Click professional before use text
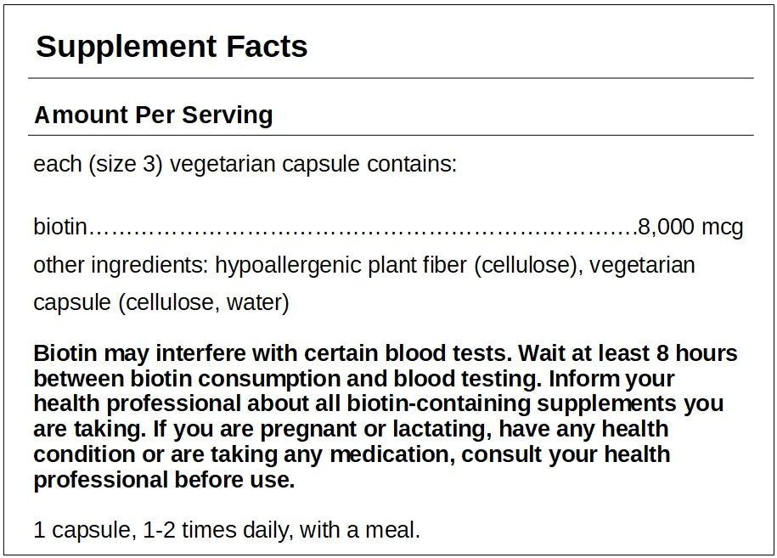 [164, 480]
